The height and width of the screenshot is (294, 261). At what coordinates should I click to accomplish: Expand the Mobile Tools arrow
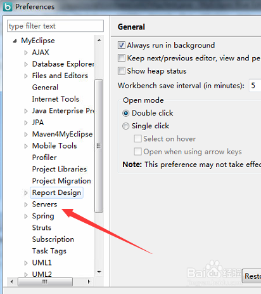(26, 146)
